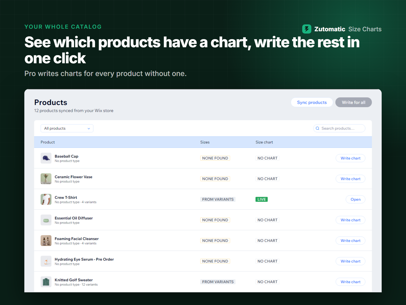The height and width of the screenshot is (305, 406).
Task: Click NONE FOUND badge on Foaming Facial Cleanser row
Action: [215, 240]
